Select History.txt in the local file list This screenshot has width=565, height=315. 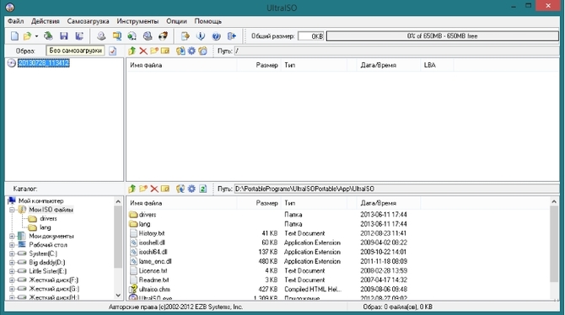pos(152,233)
